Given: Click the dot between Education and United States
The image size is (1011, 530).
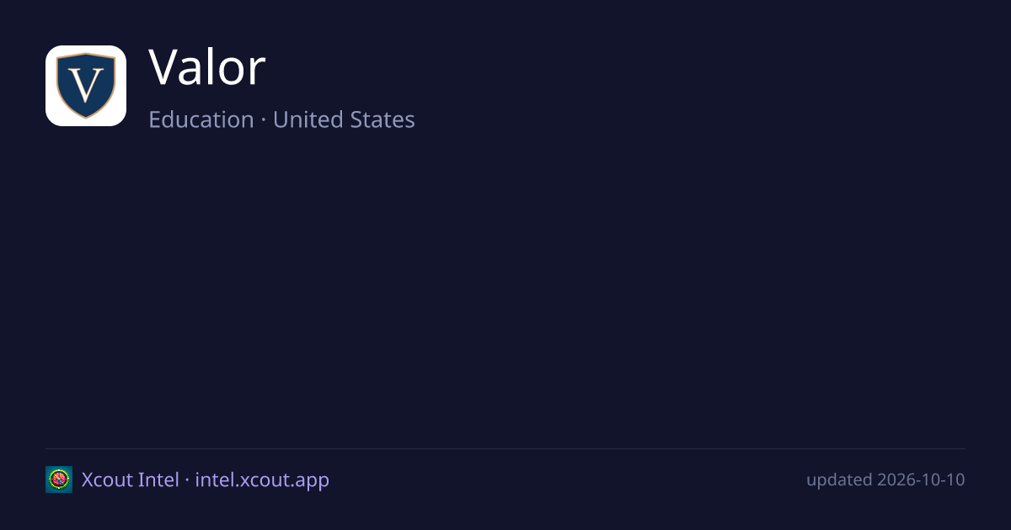Looking at the screenshot, I should coord(264,120).
